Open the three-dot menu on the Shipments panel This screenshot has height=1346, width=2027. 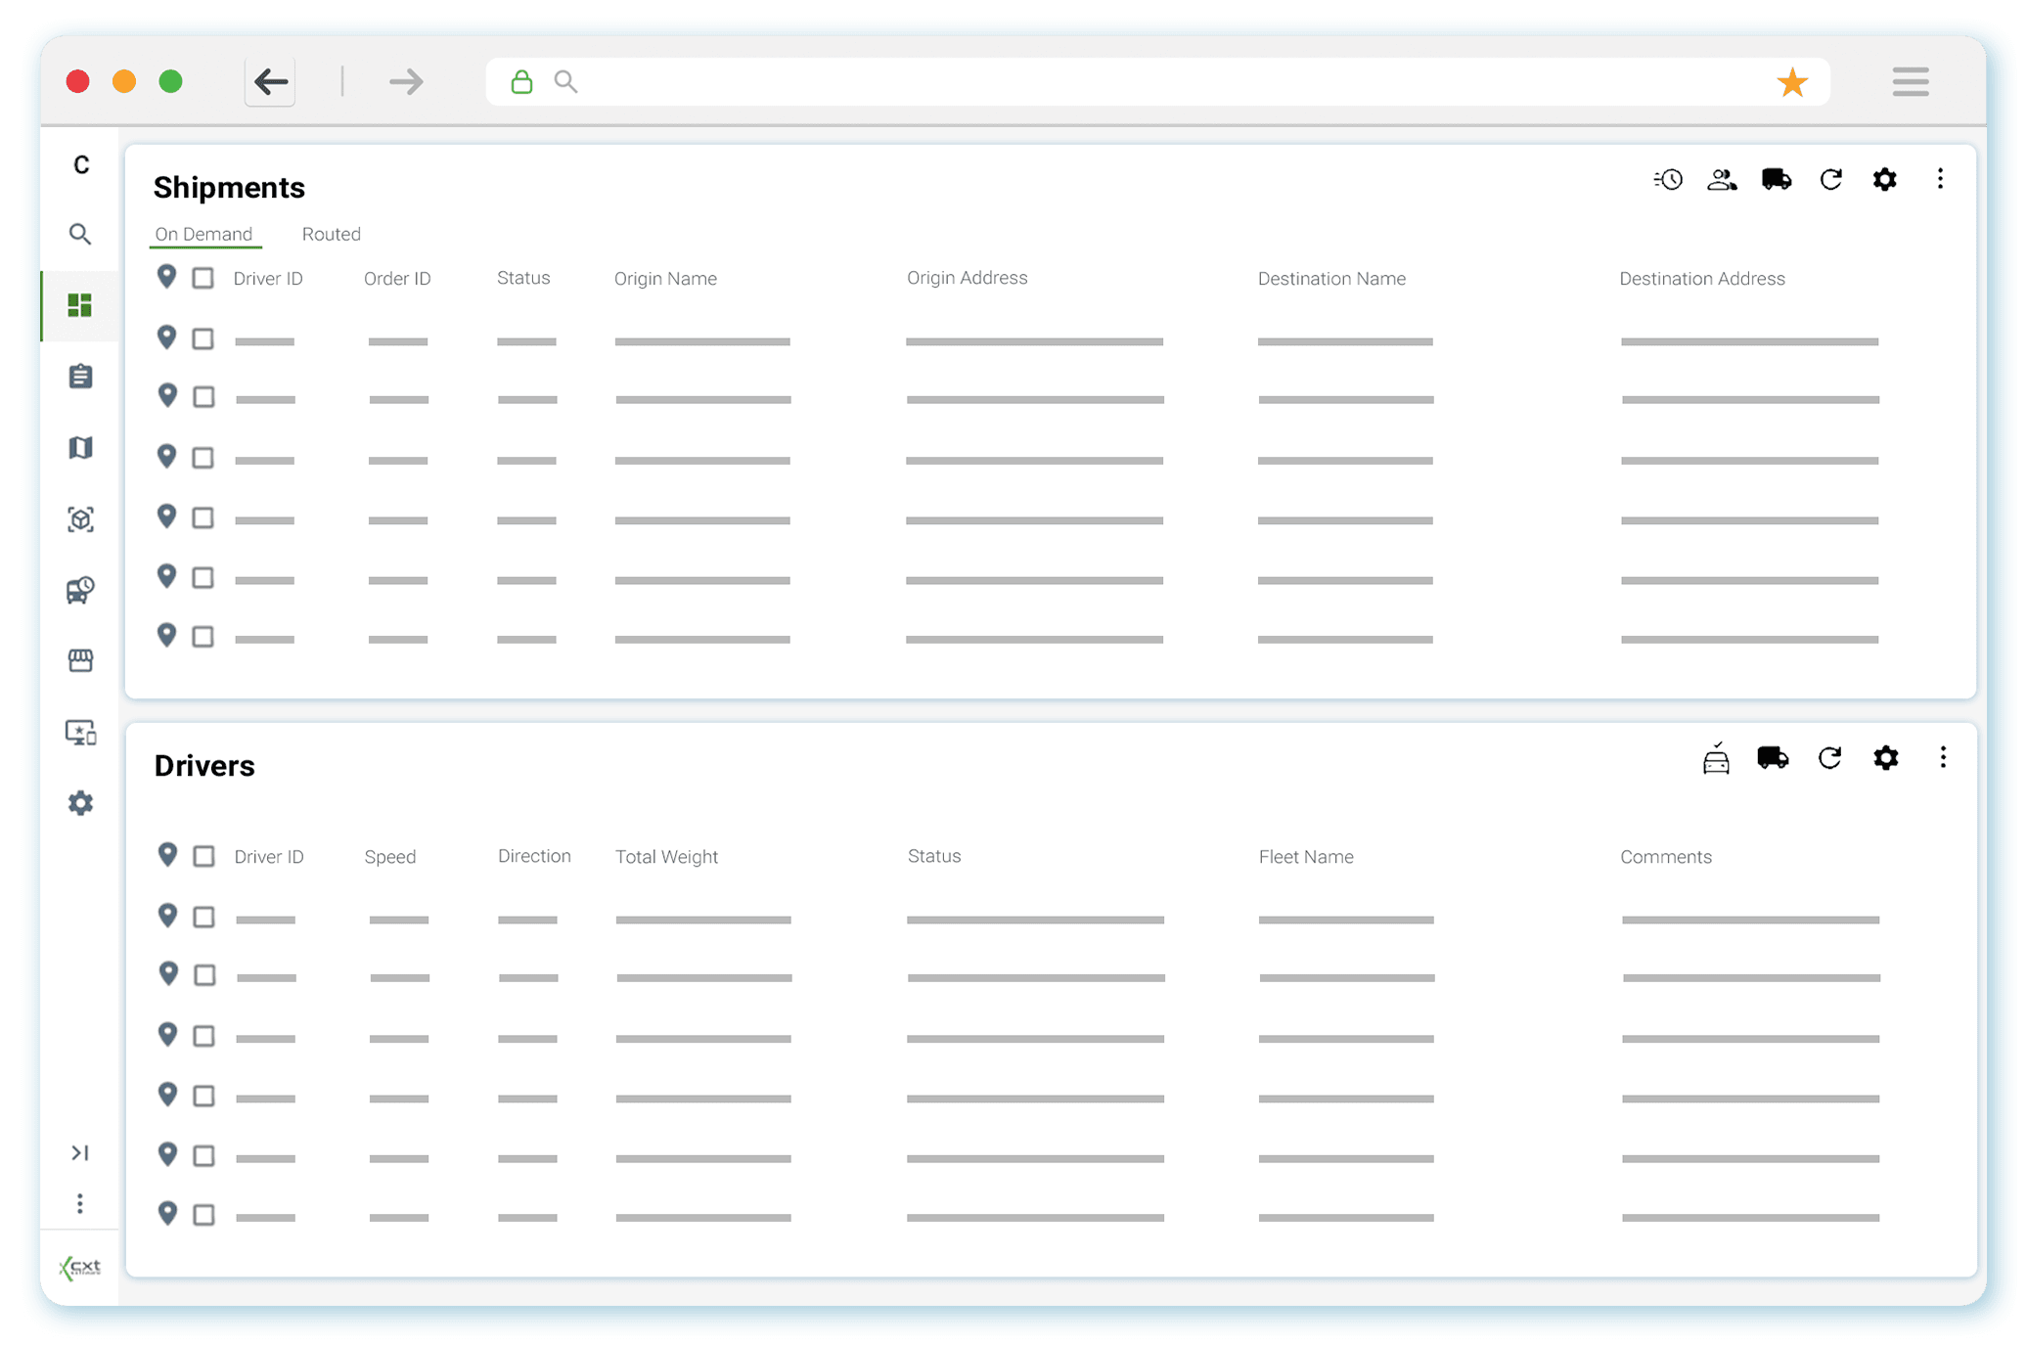click(1940, 179)
